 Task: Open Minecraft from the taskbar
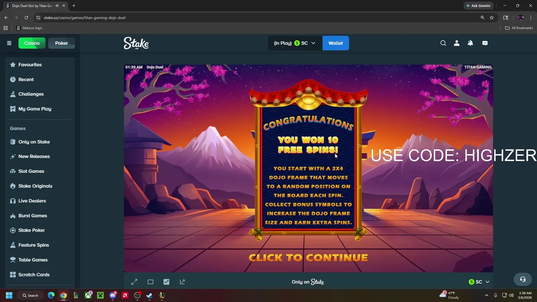(100, 295)
